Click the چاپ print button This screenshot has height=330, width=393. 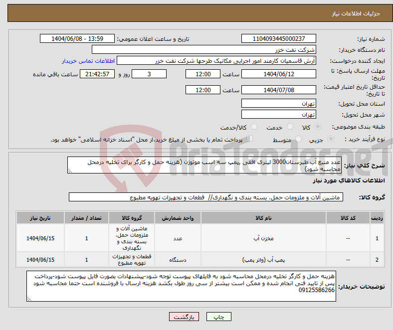tap(219, 317)
